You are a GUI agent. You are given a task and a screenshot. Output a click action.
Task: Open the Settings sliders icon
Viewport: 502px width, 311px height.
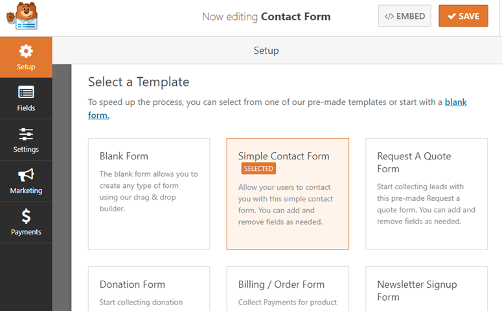tap(26, 133)
